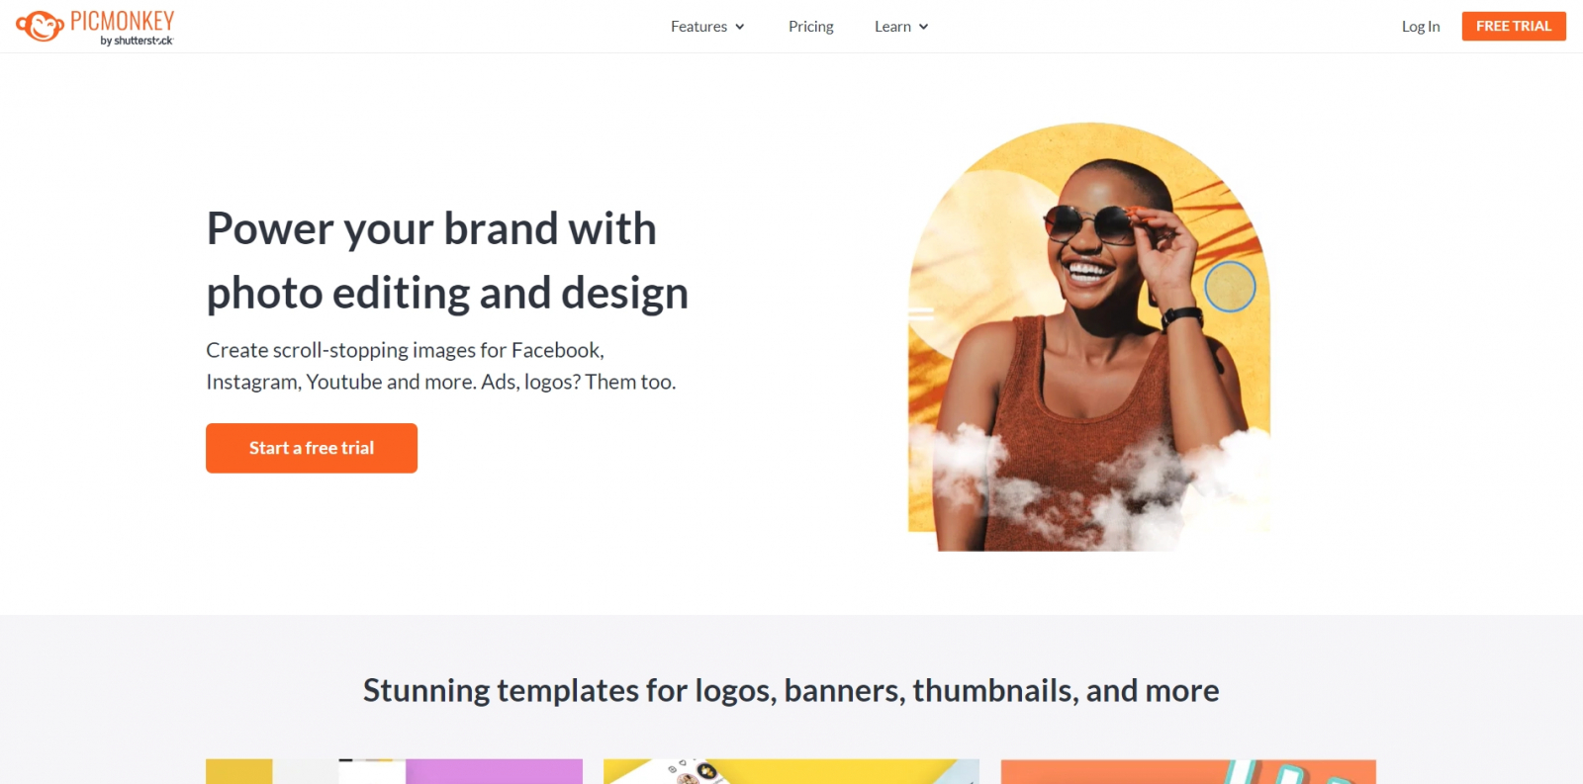
Task: Click the orange FREE TRIAL button
Action: click(1514, 26)
